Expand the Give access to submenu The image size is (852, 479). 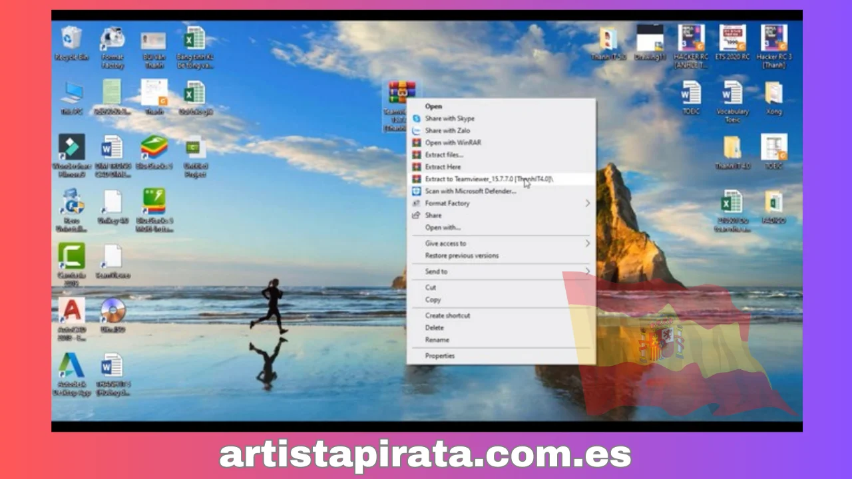(587, 243)
